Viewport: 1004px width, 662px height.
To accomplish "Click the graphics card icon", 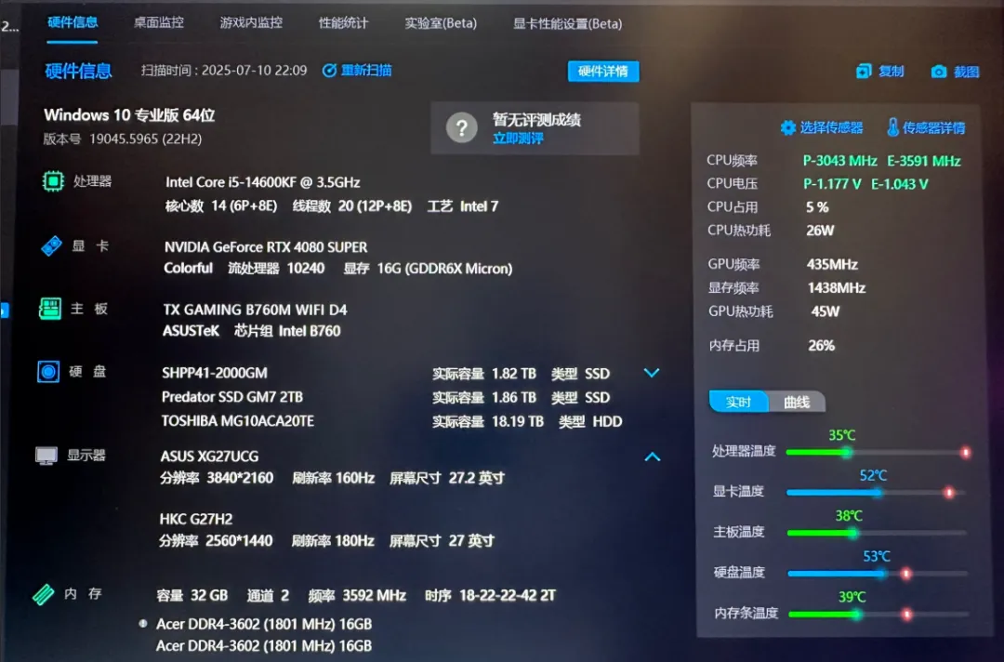I will (51, 245).
